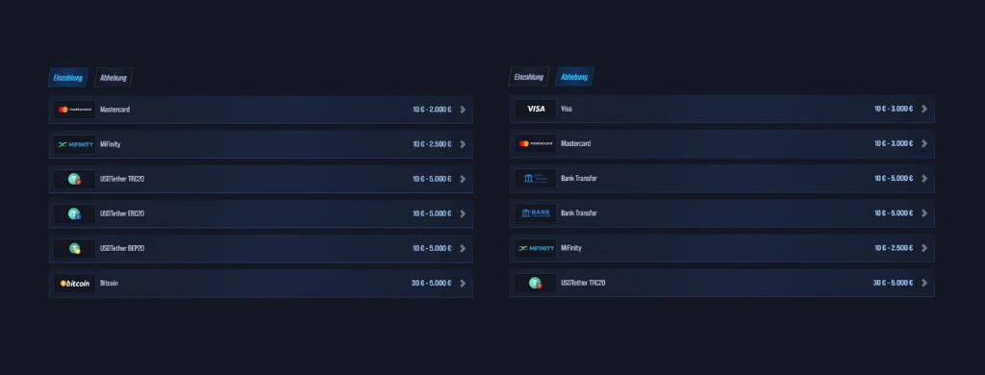Image resolution: width=985 pixels, height=375 pixels.
Task: Select 'MiFinity' label in the Visa list
Action: pos(571,248)
